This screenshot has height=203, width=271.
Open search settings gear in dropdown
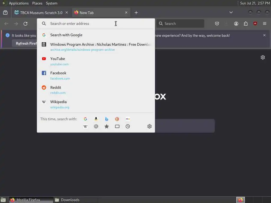[150, 126]
